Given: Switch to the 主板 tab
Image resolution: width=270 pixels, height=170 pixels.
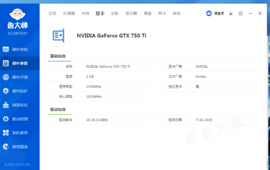Looking at the screenshot, I should [115, 13].
